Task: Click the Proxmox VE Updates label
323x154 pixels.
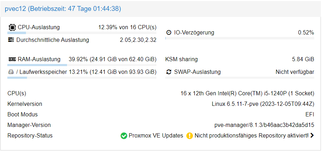Action: (156, 136)
